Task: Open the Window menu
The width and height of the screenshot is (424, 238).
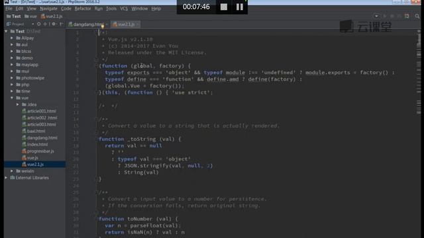Action: coord(140,9)
